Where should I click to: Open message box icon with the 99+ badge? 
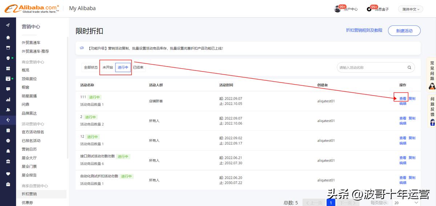tap(370, 9)
